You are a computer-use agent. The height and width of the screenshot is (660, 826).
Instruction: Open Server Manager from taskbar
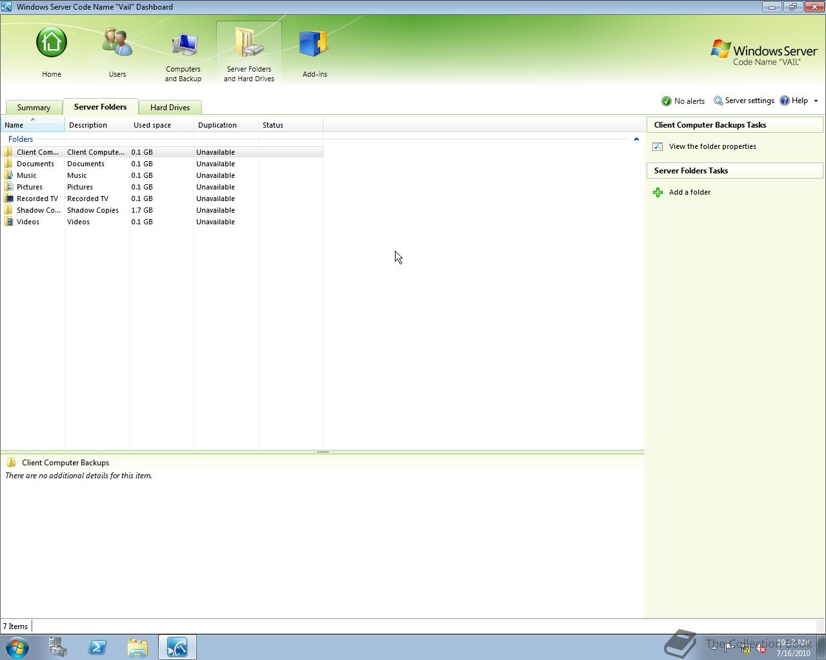(x=58, y=647)
